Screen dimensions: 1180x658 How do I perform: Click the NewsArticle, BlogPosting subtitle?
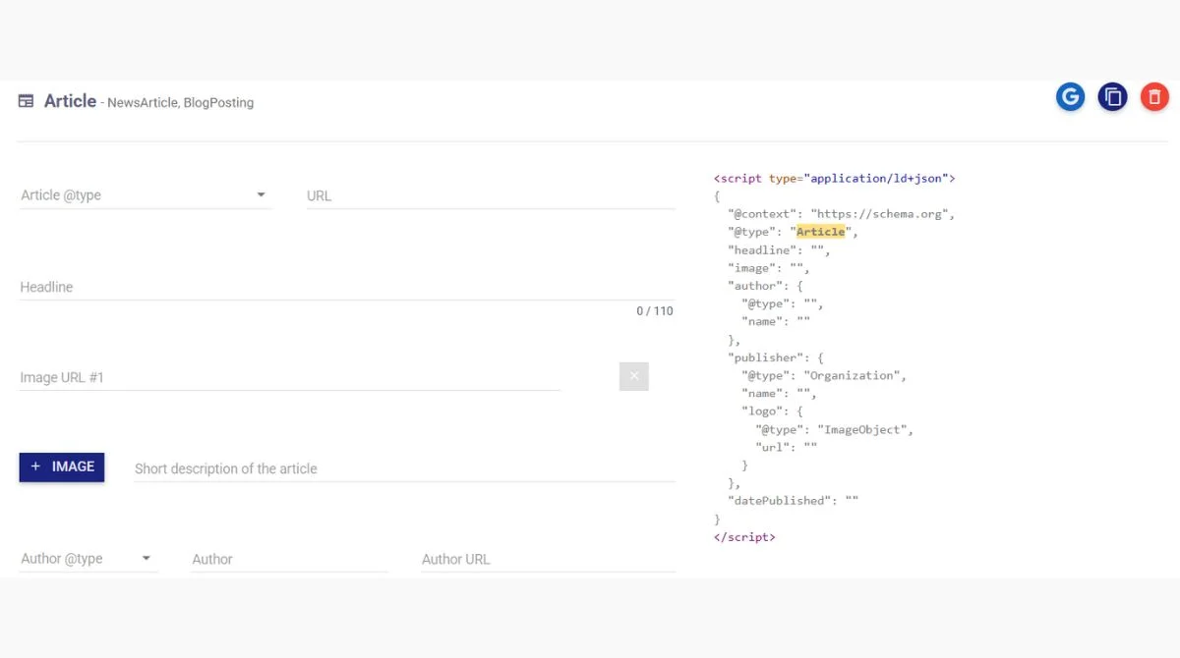181,102
